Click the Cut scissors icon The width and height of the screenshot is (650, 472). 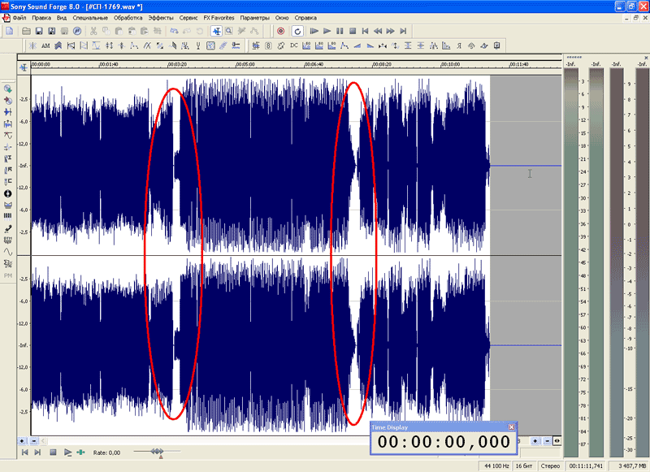click(93, 31)
